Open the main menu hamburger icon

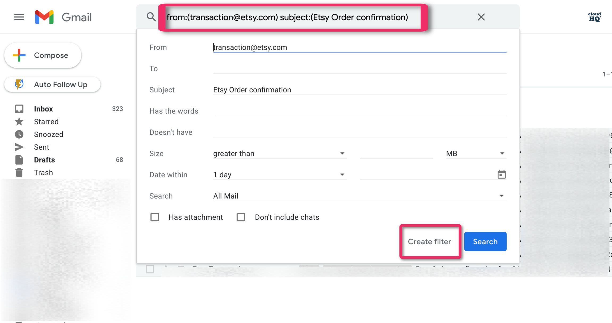point(19,17)
